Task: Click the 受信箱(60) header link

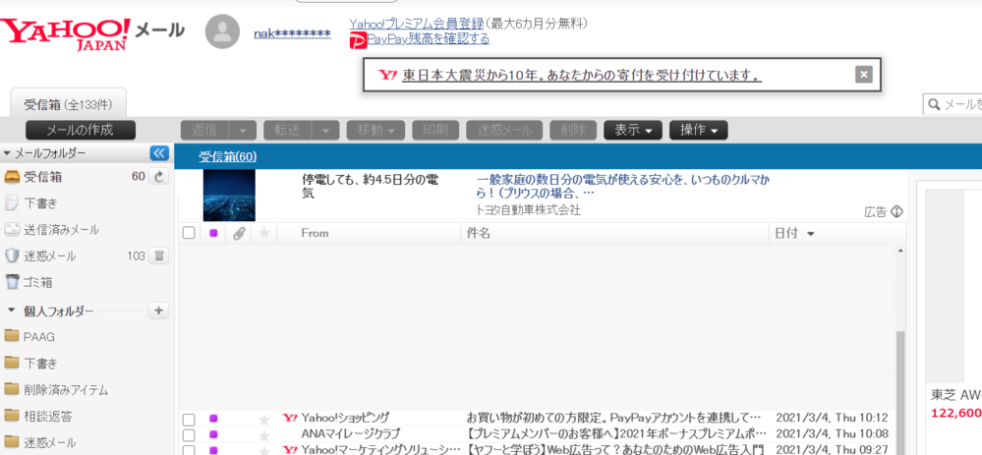Action: (x=227, y=156)
